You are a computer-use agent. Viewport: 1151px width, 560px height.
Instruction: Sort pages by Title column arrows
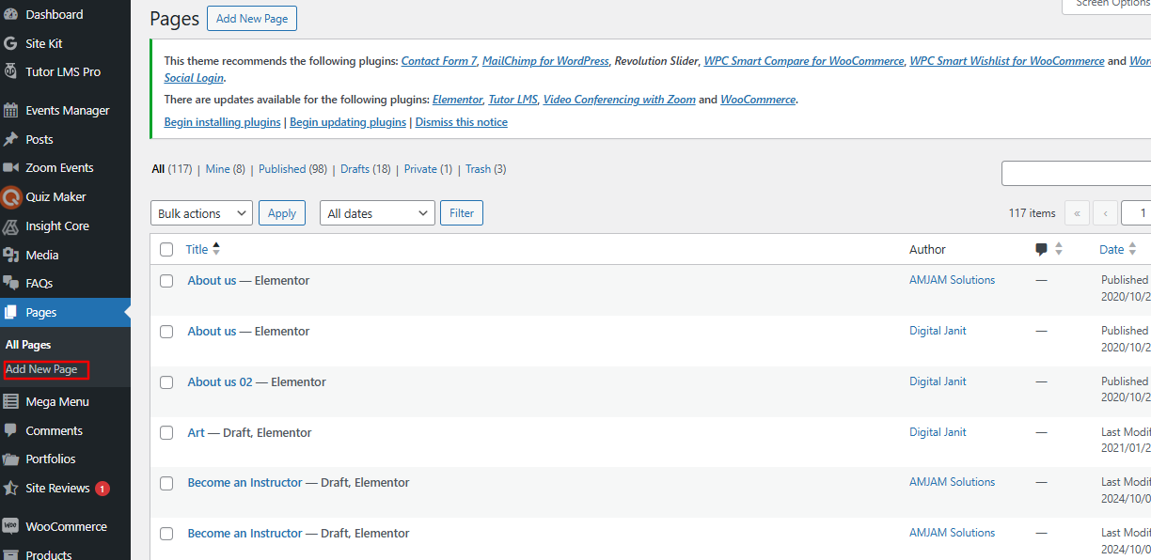(216, 249)
